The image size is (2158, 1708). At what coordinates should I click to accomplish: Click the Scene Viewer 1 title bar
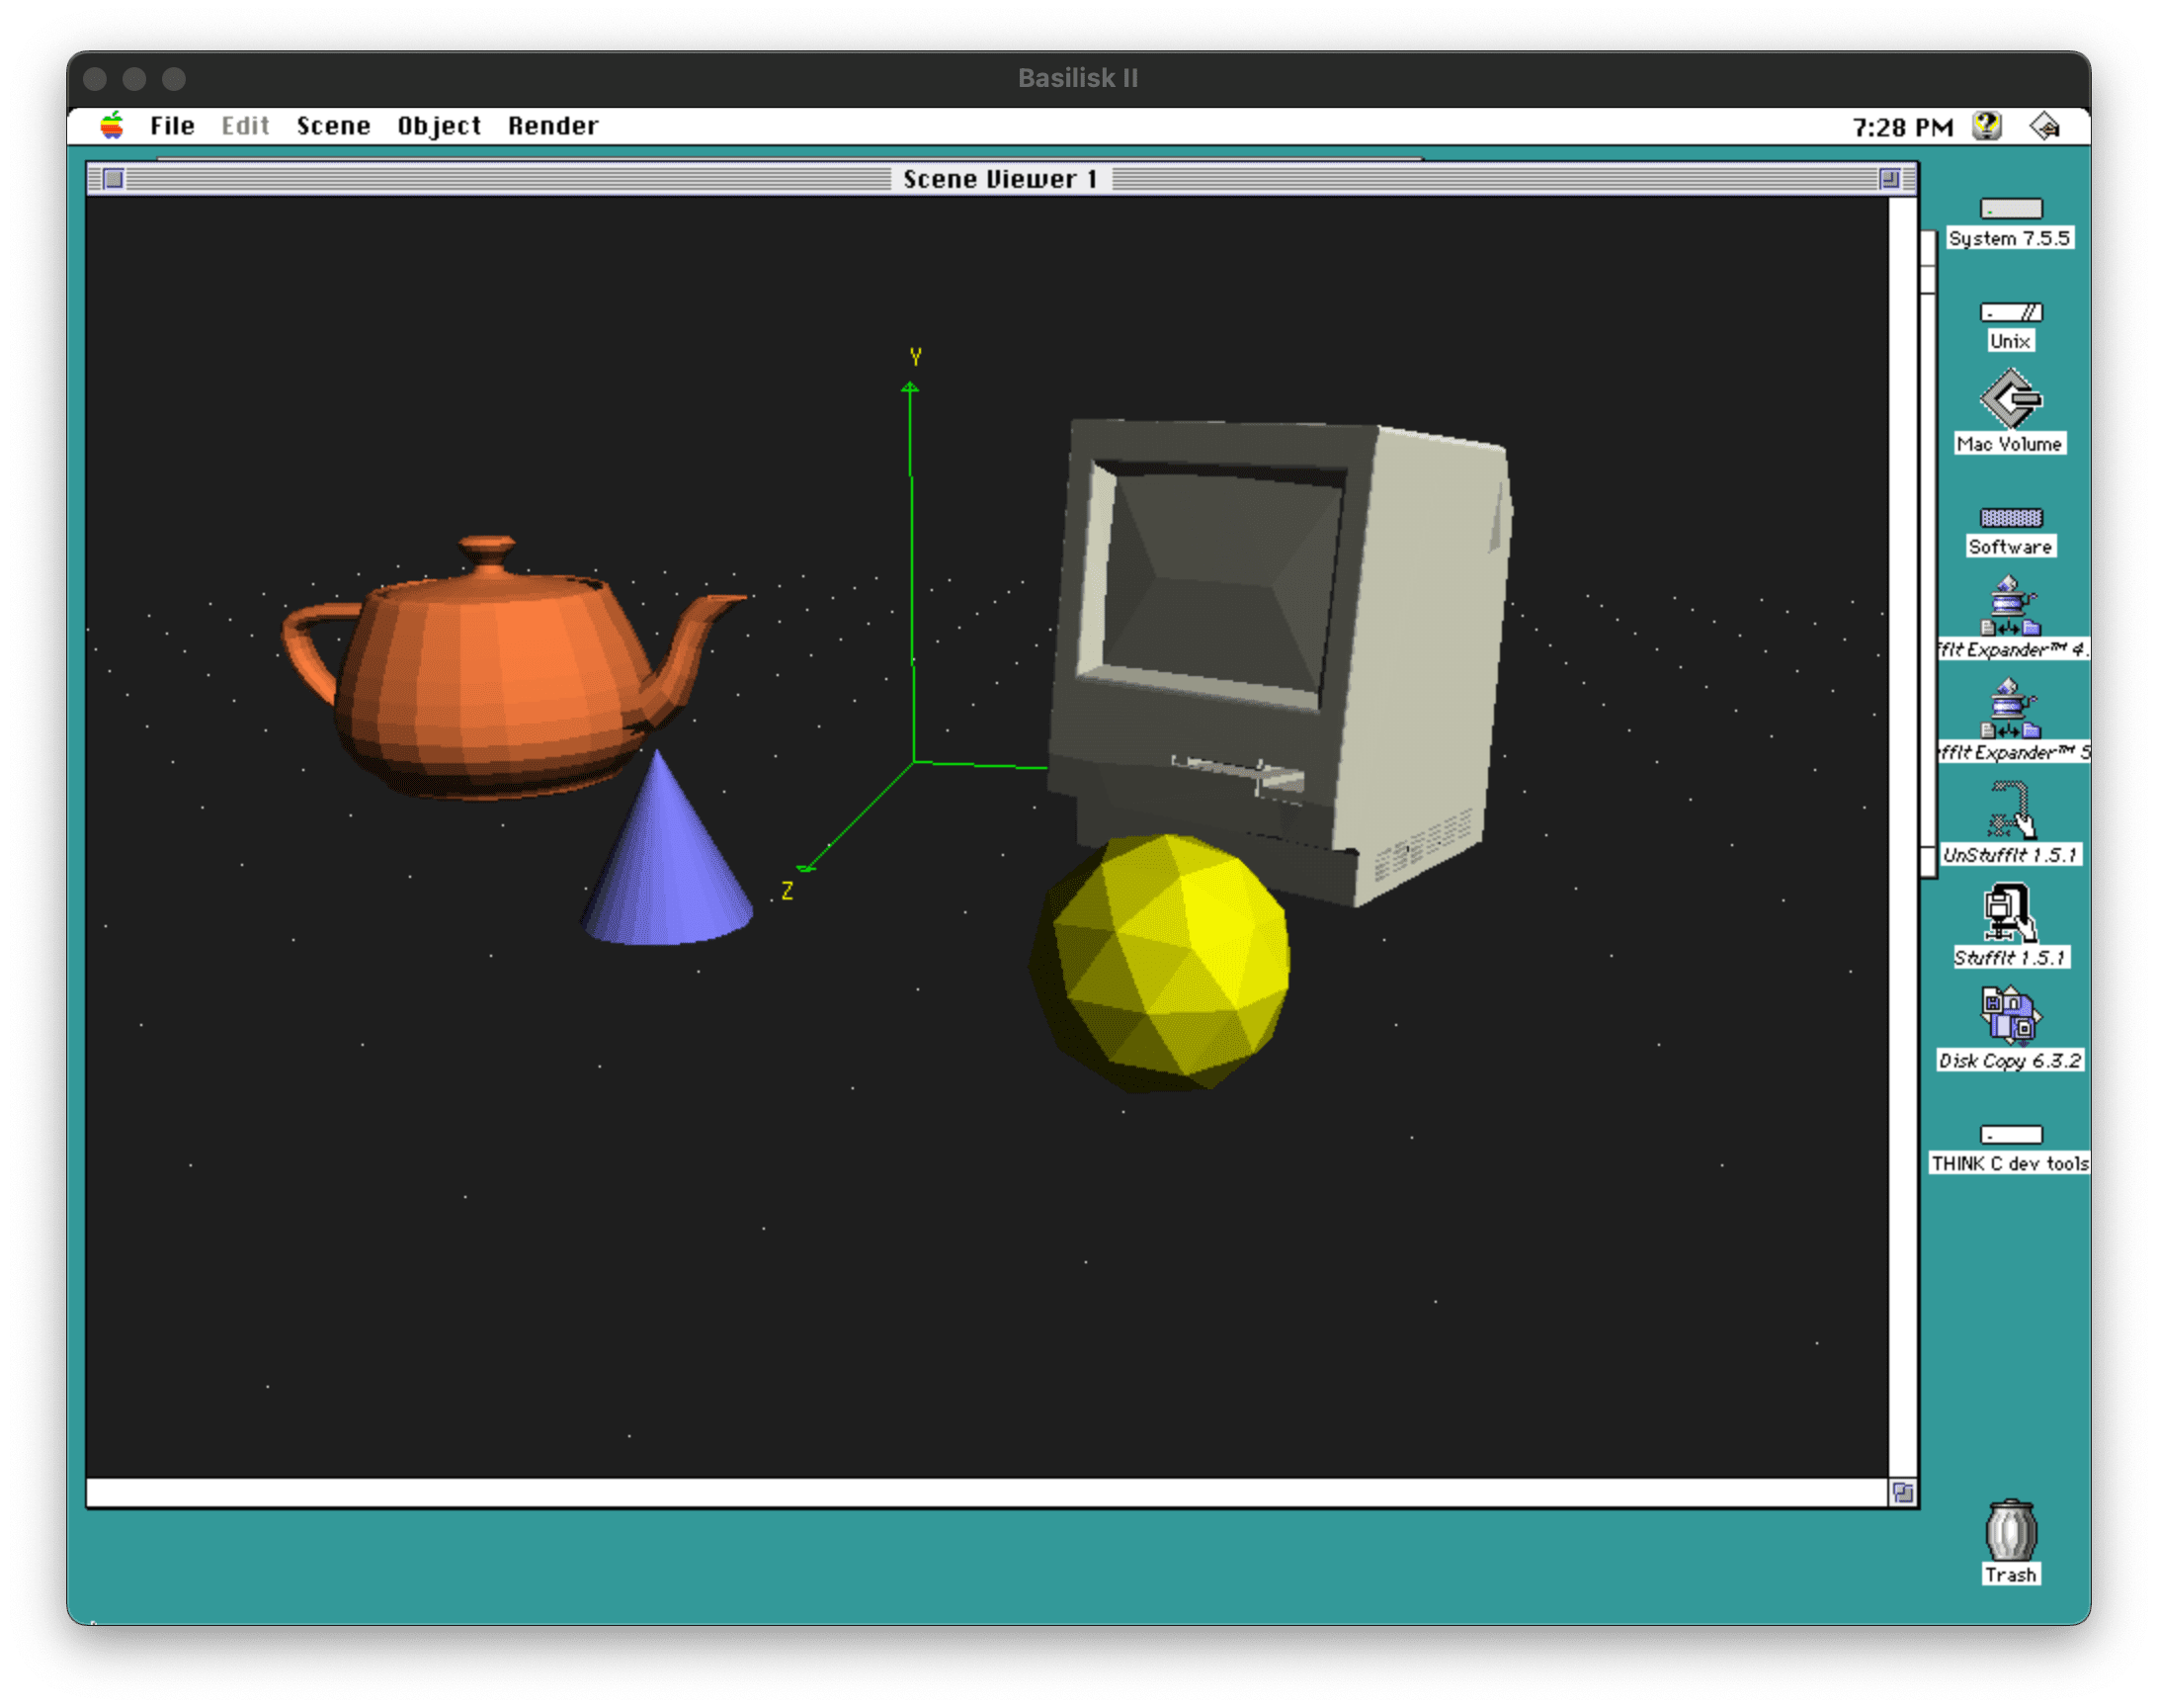1001,179
